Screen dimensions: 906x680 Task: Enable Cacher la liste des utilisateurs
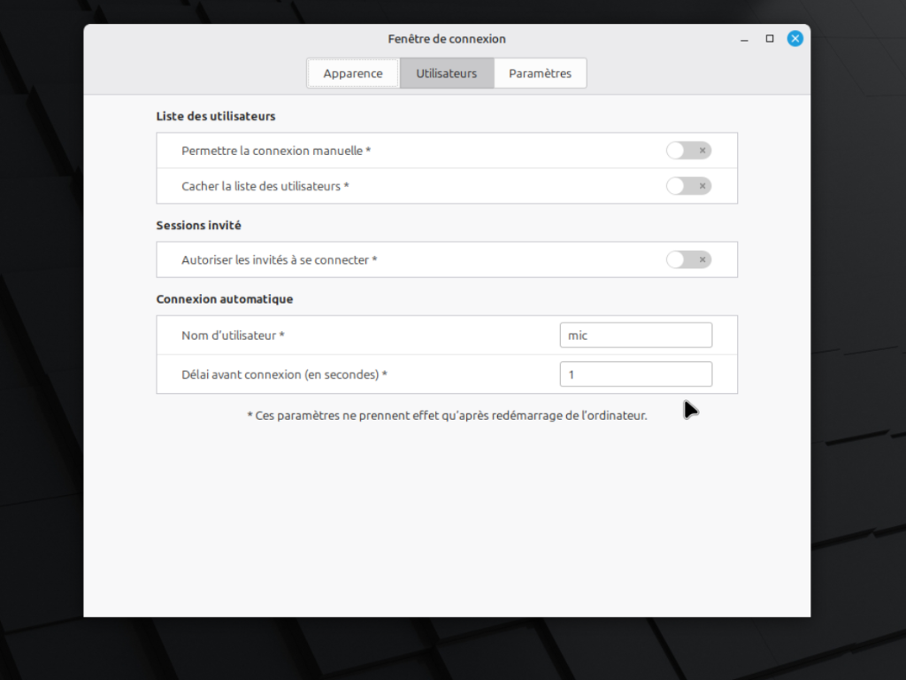click(688, 186)
